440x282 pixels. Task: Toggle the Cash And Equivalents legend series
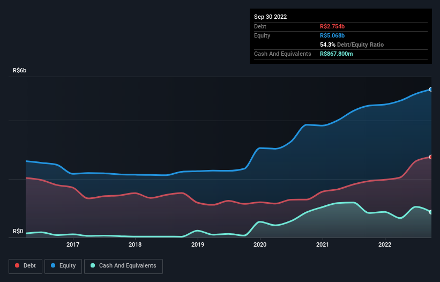[x=123, y=266]
